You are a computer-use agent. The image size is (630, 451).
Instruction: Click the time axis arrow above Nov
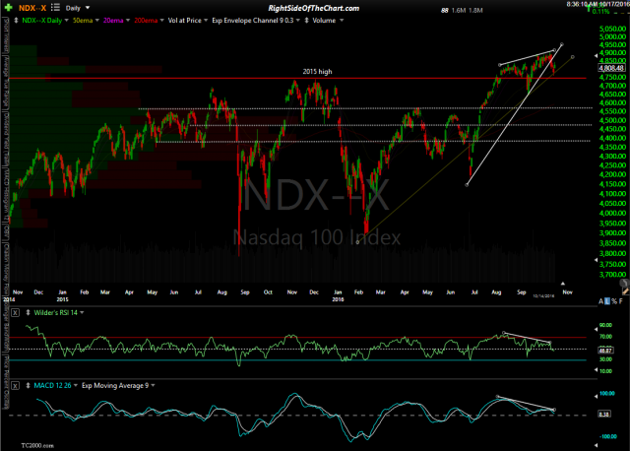pyautogui.click(x=563, y=284)
